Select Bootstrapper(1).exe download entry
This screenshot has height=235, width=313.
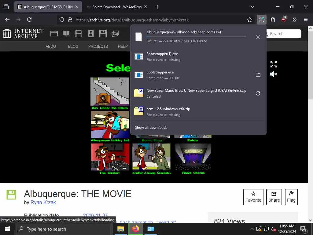[198, 57]
